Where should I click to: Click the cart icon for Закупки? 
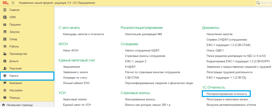click(5, 32)
